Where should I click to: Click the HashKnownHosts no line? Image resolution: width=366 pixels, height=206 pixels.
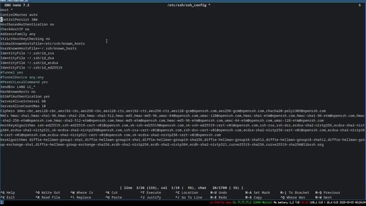[x=18, y=92]
